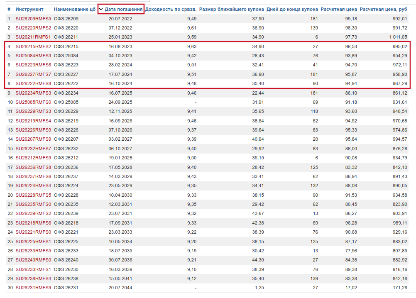Sort by Инструмент column header
This screenshot has width=416, height=298.
point(29,9)
